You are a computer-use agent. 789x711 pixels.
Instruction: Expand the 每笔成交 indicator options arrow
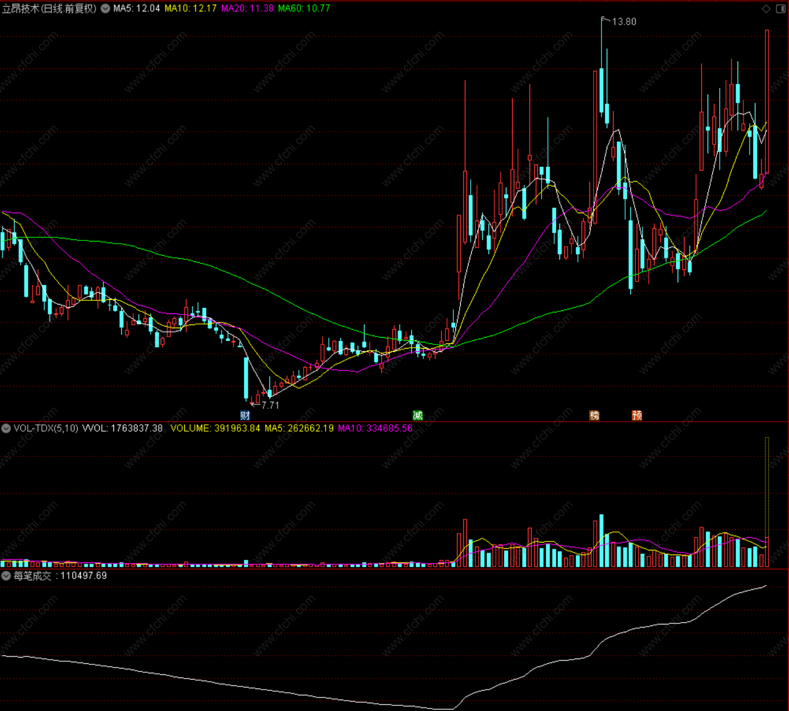click(6, 576)
